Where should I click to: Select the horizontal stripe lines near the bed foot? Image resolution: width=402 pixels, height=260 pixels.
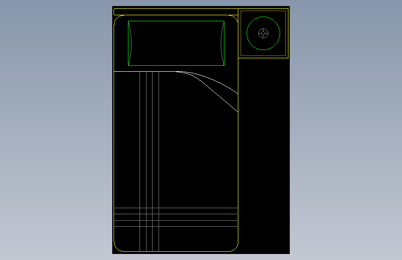[176, 217]
